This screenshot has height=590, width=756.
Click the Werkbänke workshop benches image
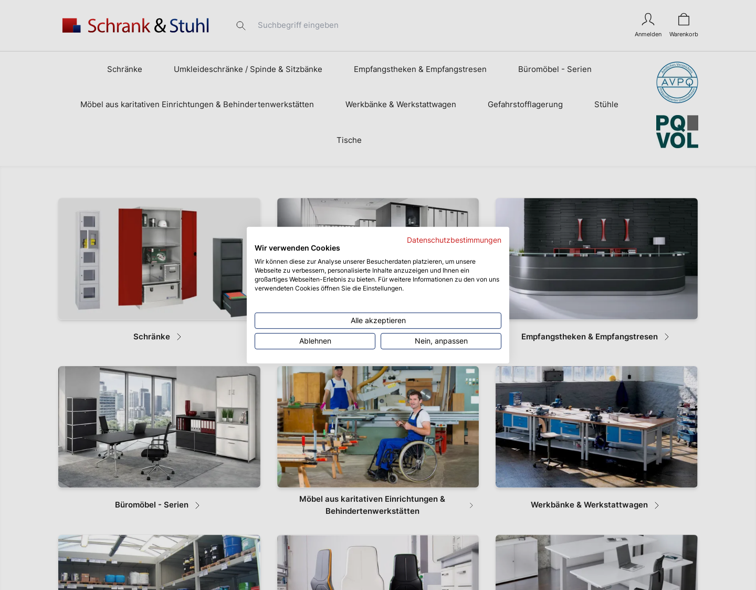596,427
